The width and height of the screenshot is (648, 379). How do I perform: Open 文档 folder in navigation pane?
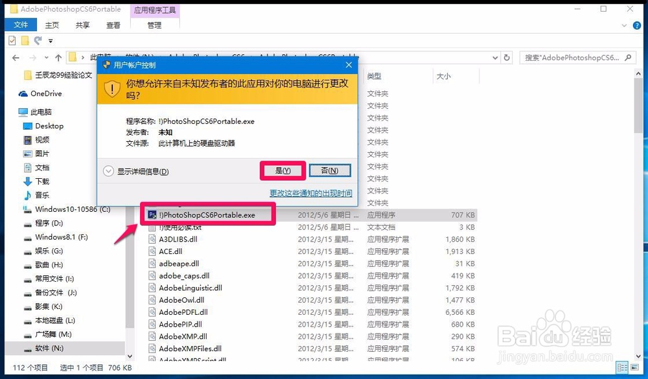coord(36,167)
